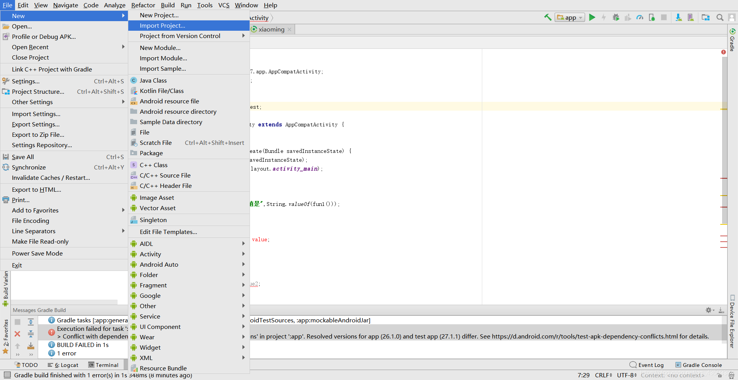This screenshot has width=738, height=380.
Task: Click the UTF-8 encoding selector
Action: (x=627, y=375)
